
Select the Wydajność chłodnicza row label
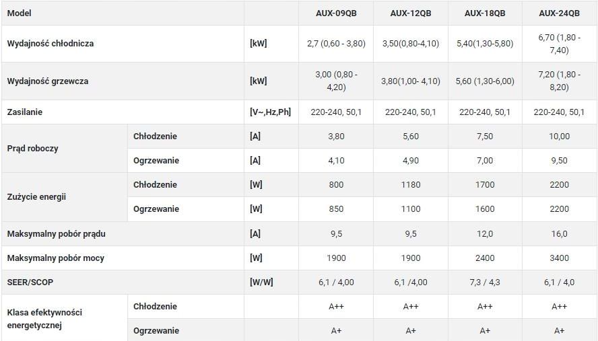[51, 44]
